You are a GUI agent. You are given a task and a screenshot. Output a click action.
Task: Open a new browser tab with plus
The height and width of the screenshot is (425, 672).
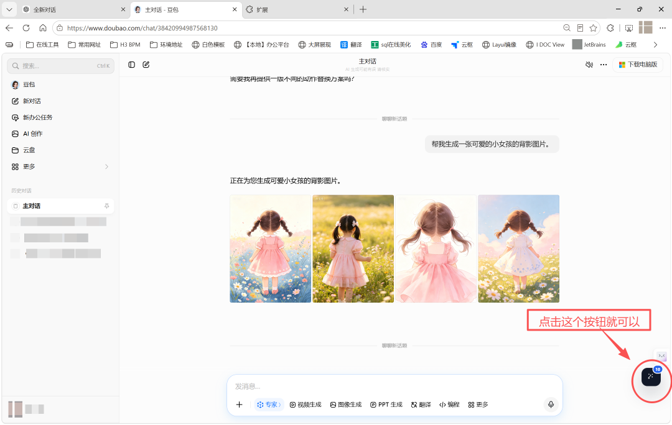coord(363,9)
